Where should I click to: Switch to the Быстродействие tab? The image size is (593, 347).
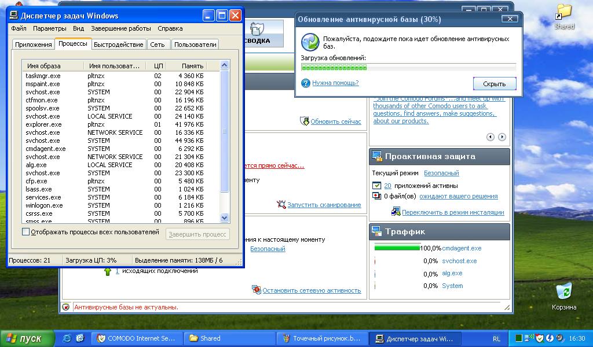[118, 45]
